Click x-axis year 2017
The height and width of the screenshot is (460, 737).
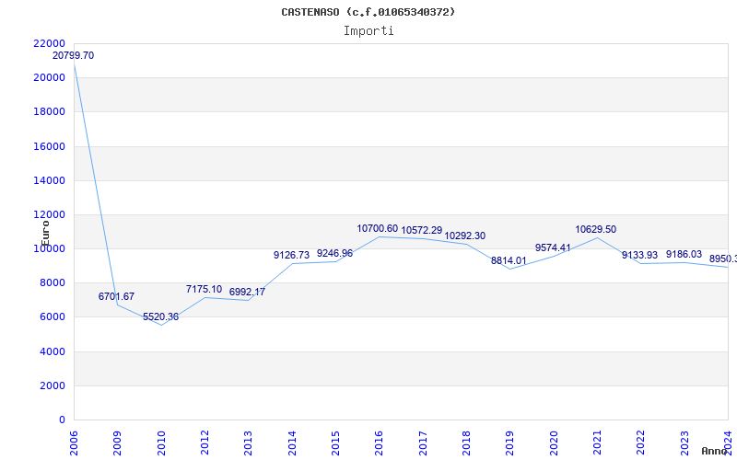[423, 443]
